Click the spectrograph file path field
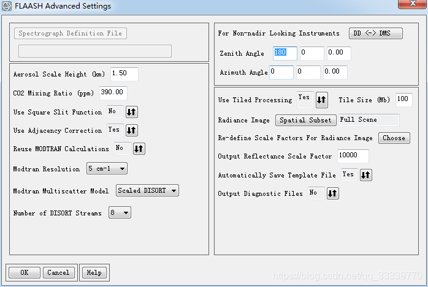The width and height of the screenshot is (428, 287). [x=95, y=51]
